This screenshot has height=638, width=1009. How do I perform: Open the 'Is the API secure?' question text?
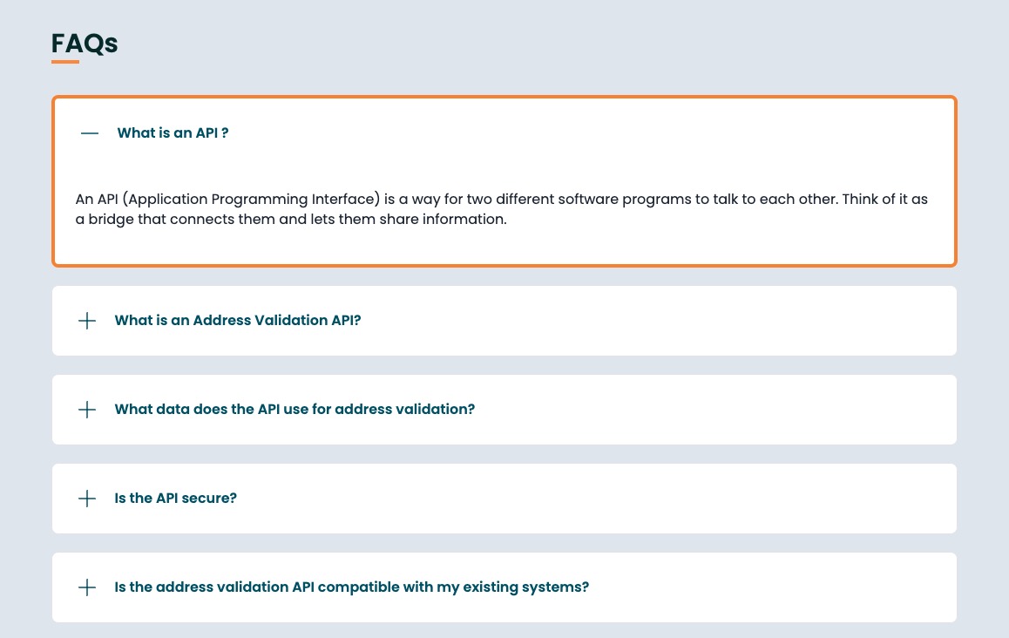click(x=175, y=498)
